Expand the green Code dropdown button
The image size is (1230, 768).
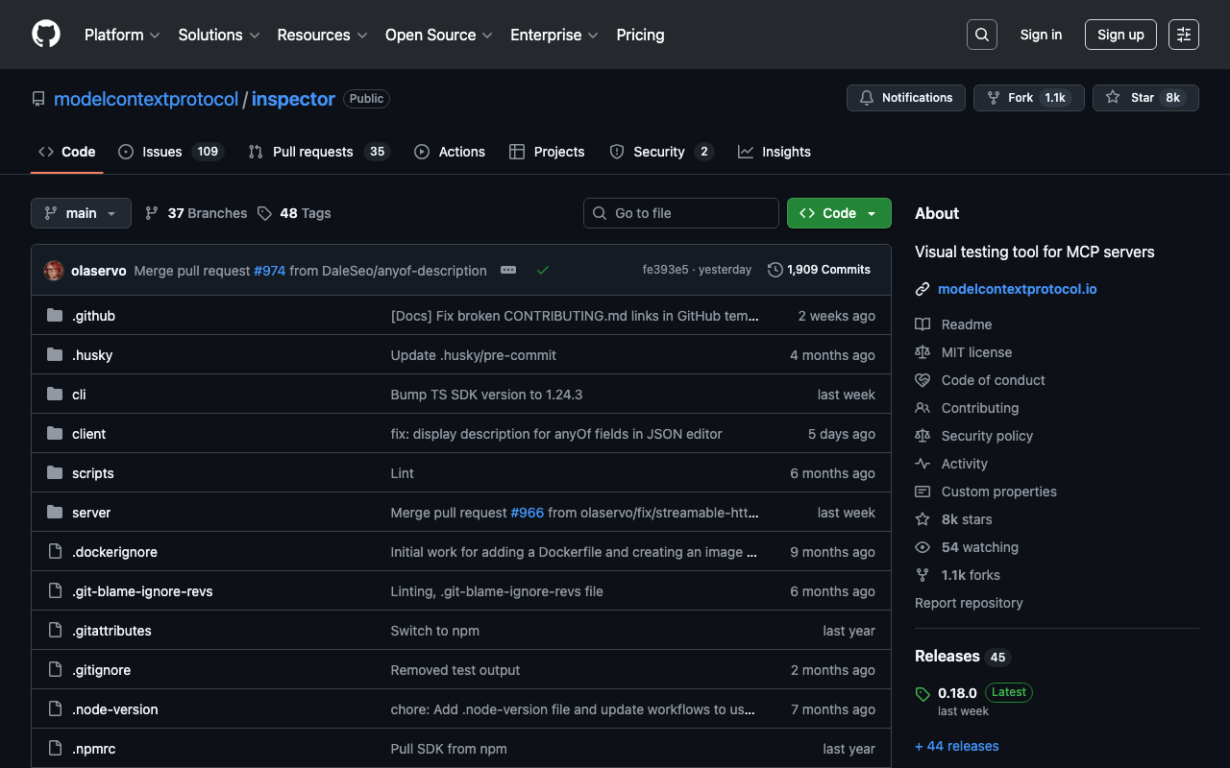click(838, 213)
